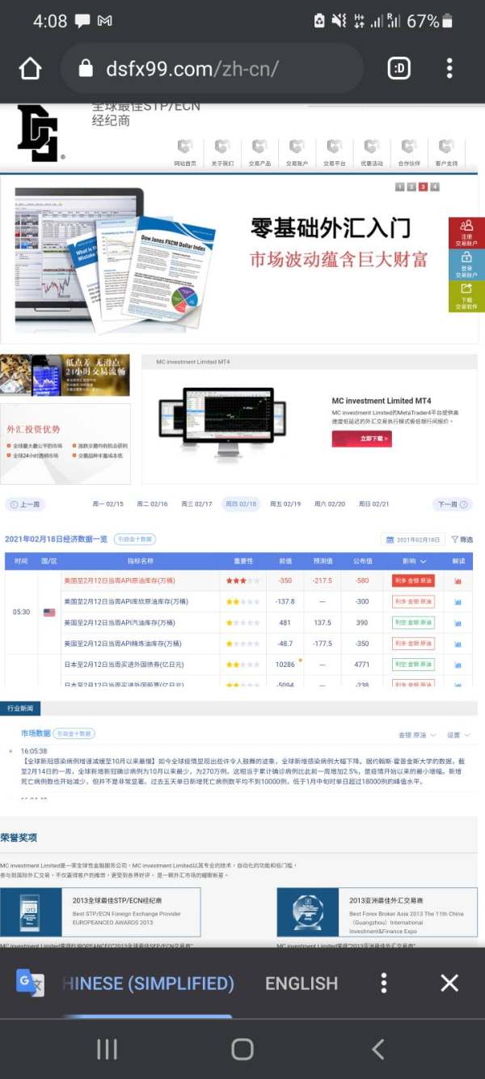Close the translate bar
The image size is (485, 1079).
click(x=449, y=983)
